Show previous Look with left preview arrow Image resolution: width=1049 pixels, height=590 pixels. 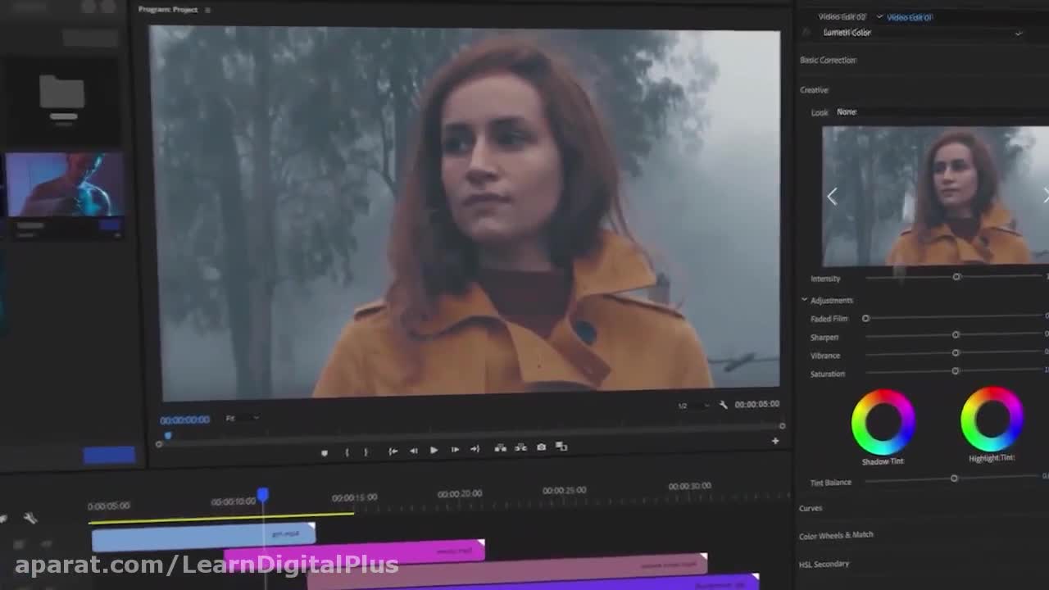832,196
